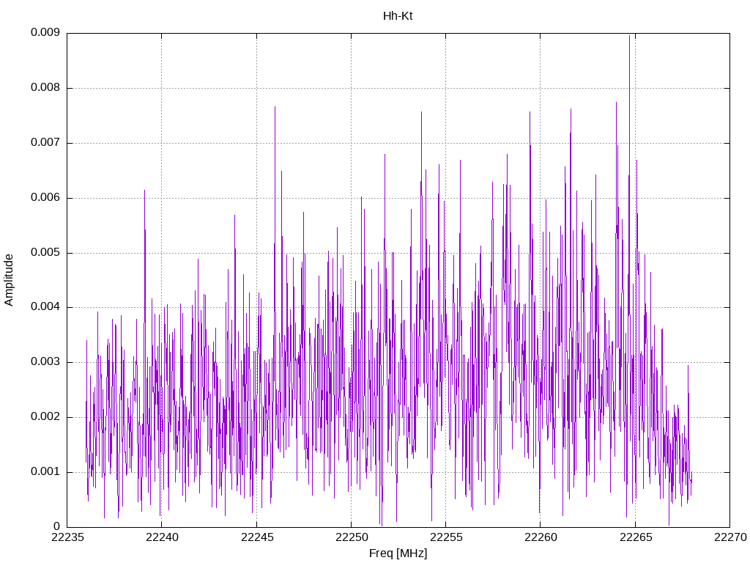Click y-axis value 0.002
Viewport: 750px width, 563px height.
coord(45,416)
